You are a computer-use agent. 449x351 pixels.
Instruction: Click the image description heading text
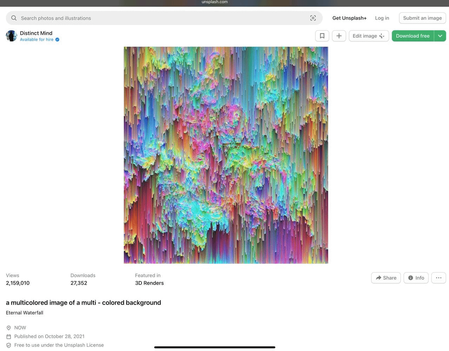(x=83, y=303)
